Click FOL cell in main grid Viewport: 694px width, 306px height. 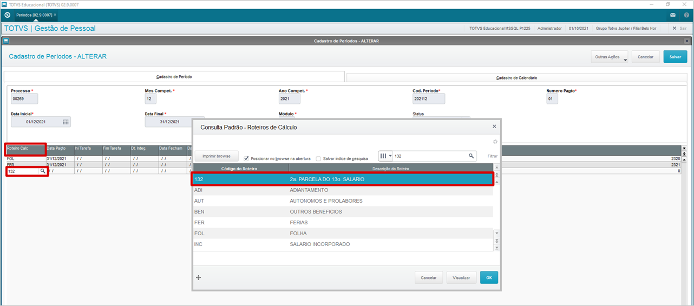tap(25, 159)
